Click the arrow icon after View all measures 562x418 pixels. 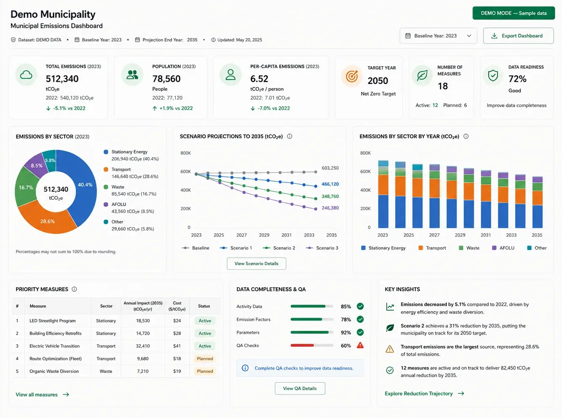pos(66,394)
